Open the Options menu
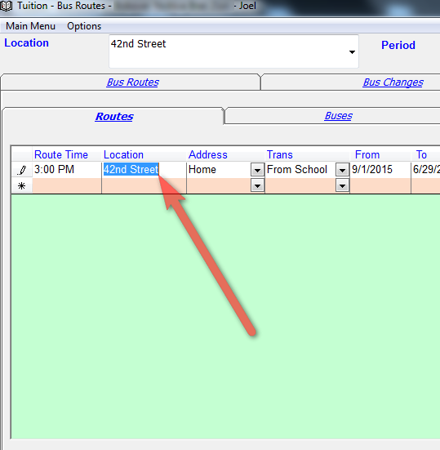The height and width of the screenshot is (450, 440). click(x=84, y=26)
